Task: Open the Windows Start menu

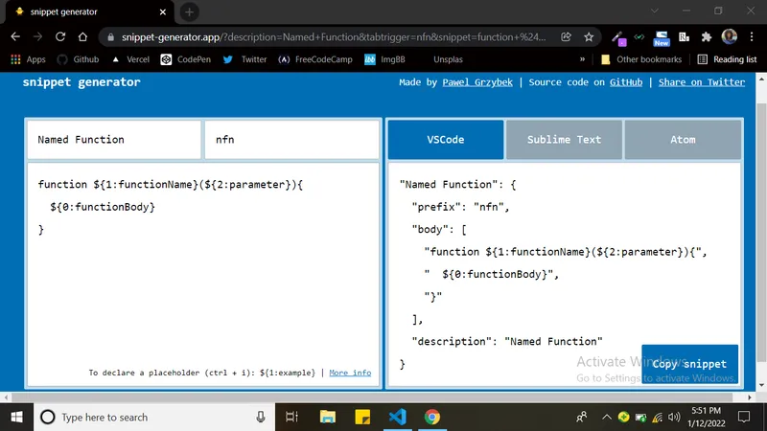Action: [16, 418]
